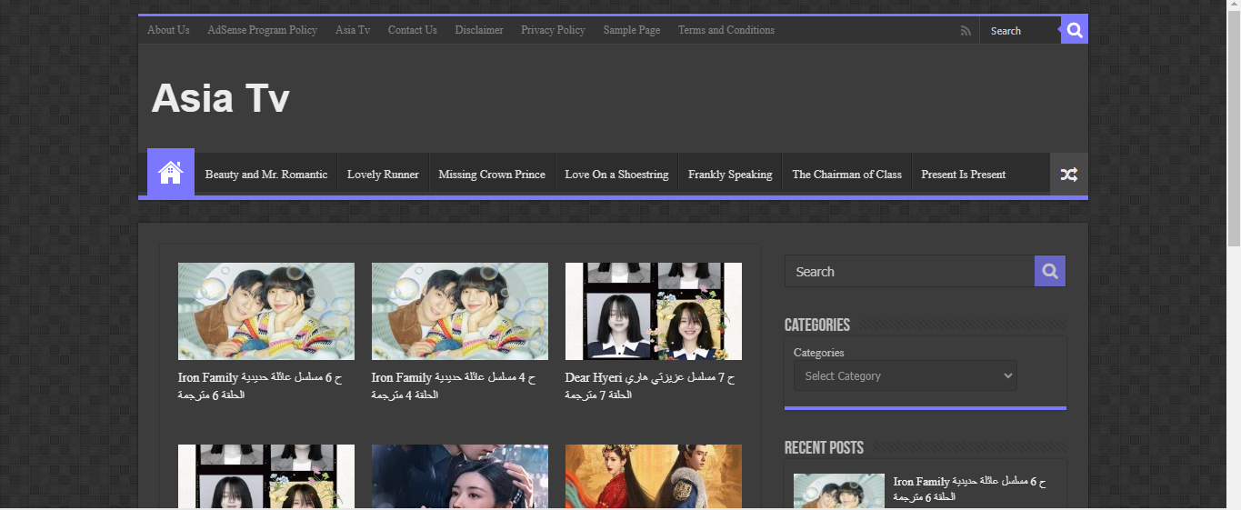This screenshot has width=1241, height=510.
Task: Click Dear Hyeri episode 7 post title
Action: click(x=650, y=386)
